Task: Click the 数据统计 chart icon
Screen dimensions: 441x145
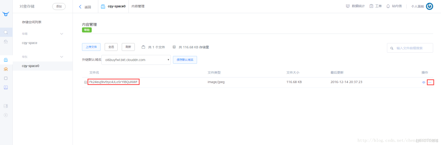Action: point(348,6)
